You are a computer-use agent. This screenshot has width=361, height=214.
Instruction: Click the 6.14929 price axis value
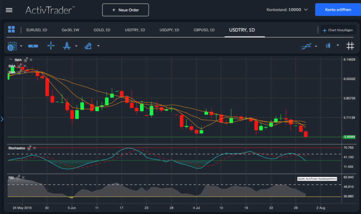(349, 59)
